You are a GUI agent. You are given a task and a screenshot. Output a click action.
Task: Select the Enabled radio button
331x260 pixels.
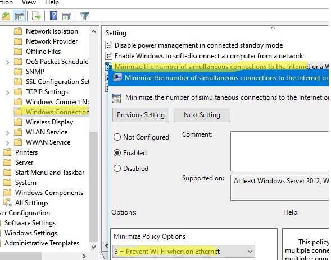coord(117,152)
